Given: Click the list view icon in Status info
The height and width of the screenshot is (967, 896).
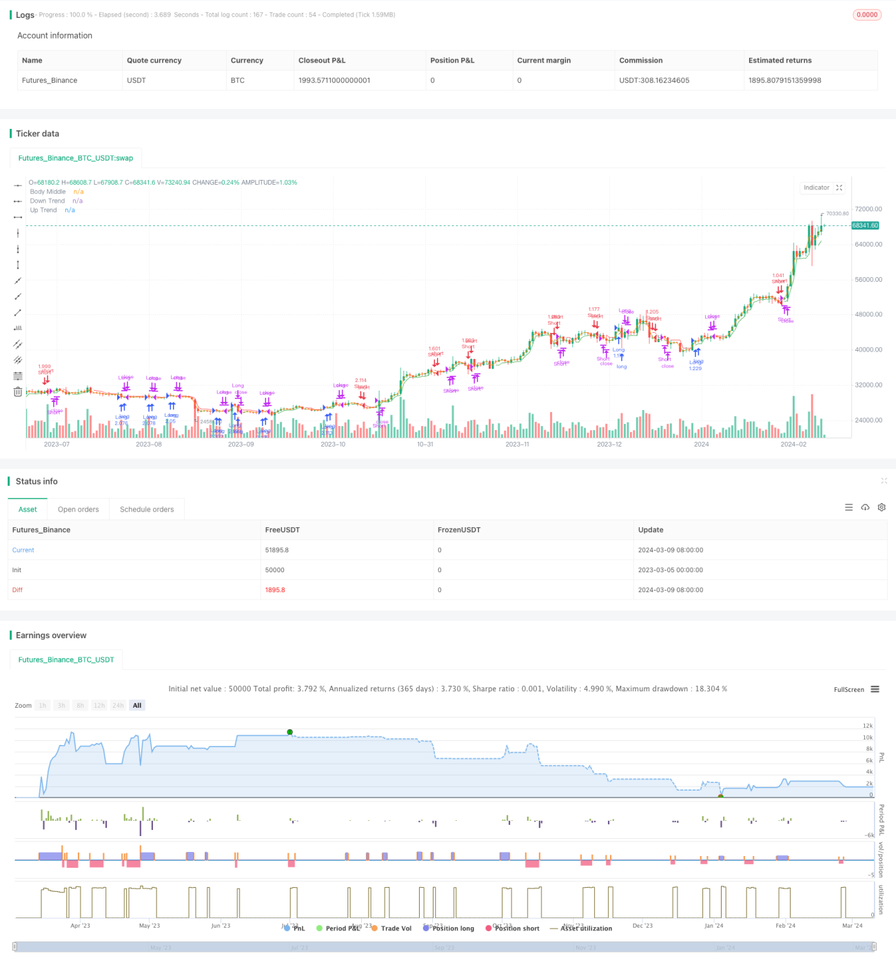Looking at the screenshot, I should [x=848, y=507].
